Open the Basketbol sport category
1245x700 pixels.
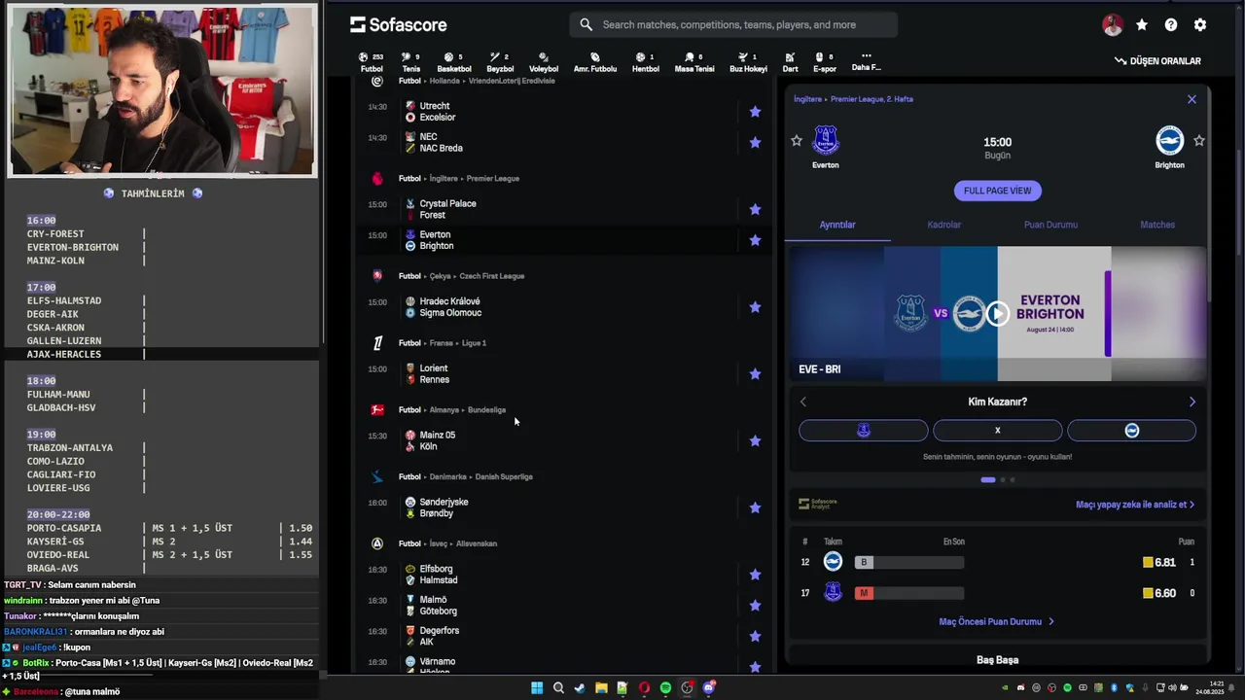click(x=454, y=62)
